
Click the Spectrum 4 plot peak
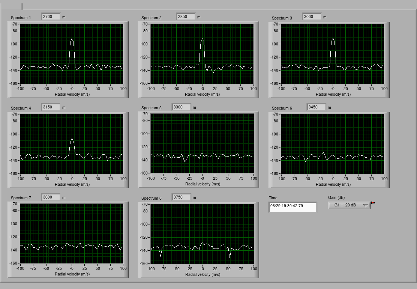point(72,138)
